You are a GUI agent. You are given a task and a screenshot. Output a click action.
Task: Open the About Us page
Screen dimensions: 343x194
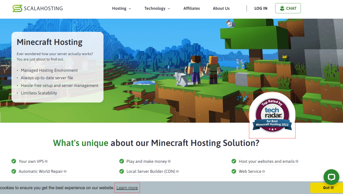tap(221, 8)
